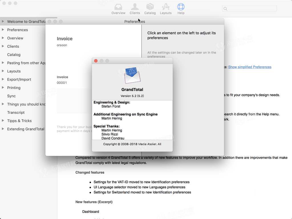Open the Overview toolbar icon

[118, 7]
